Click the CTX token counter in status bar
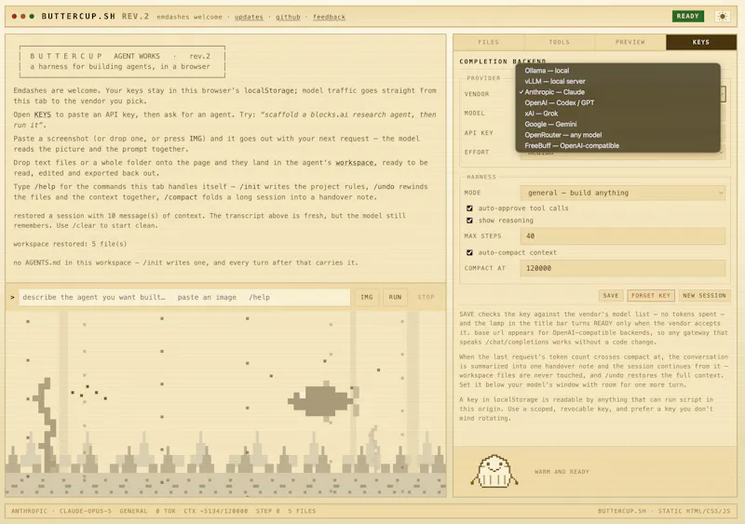745x524 pixels. point(216,511)
